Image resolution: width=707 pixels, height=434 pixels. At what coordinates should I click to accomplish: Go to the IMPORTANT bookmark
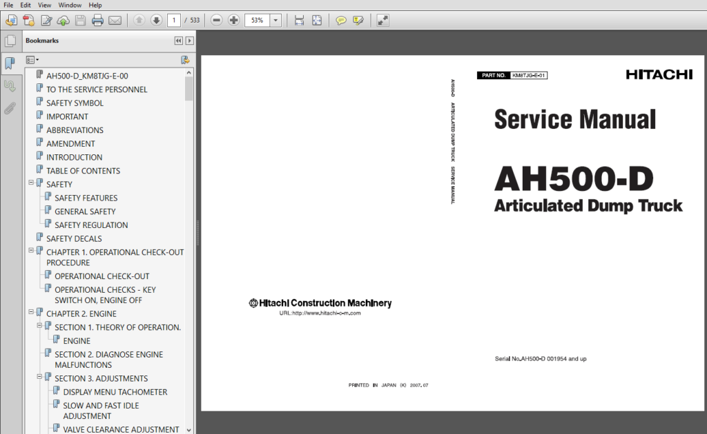(x=67, y=116)
